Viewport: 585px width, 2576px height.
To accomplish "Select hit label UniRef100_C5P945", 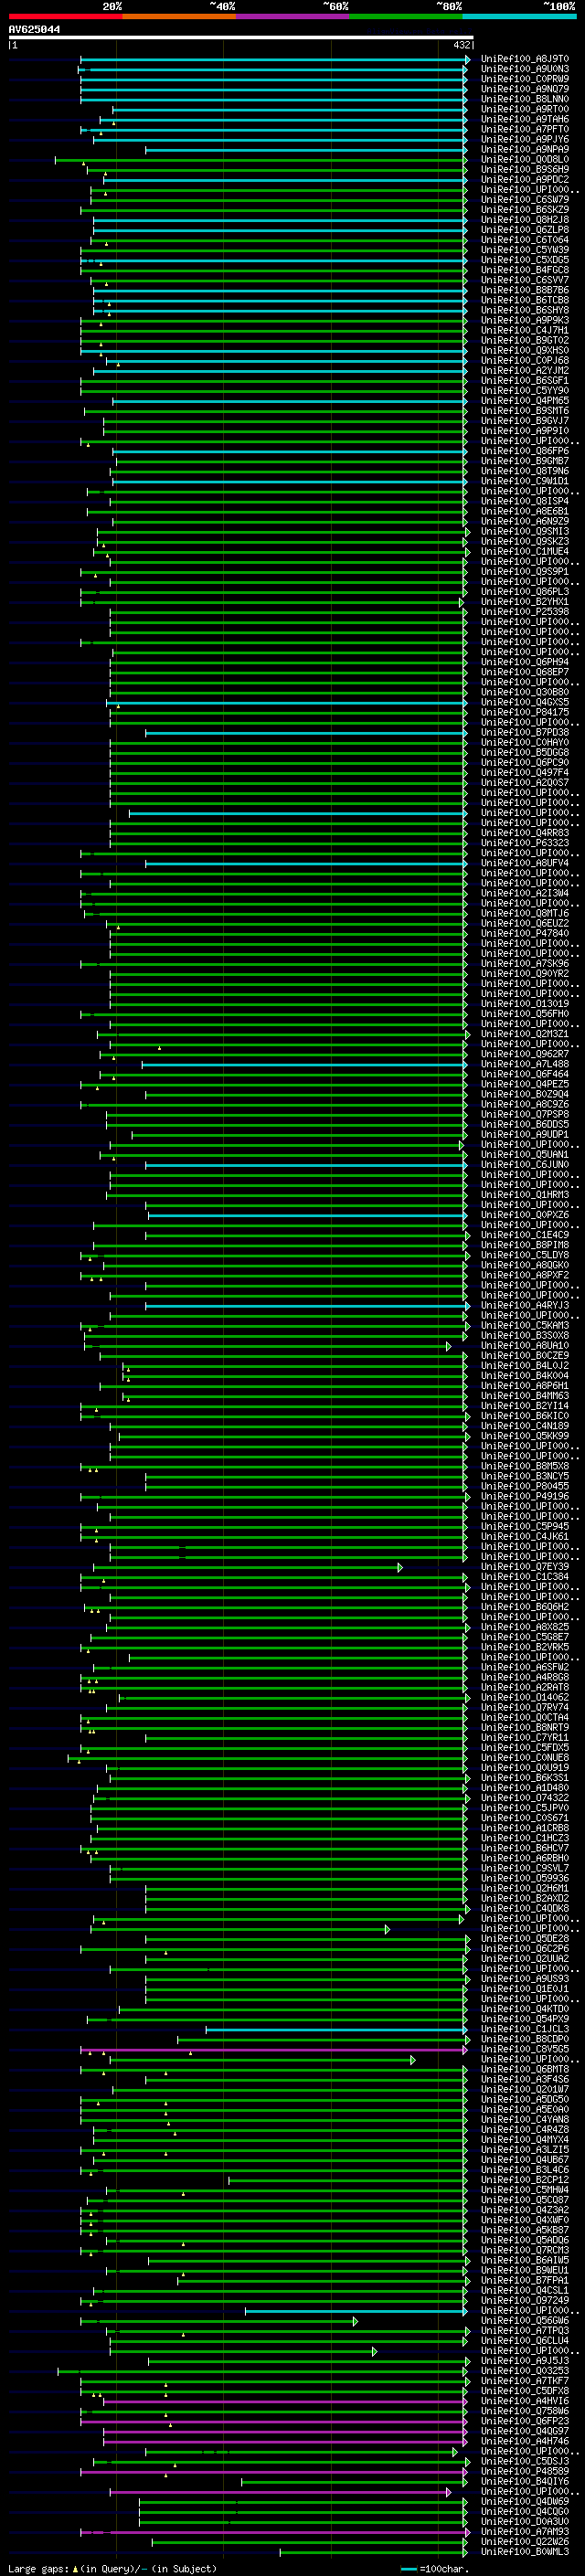I will (x=525, y=1526).
